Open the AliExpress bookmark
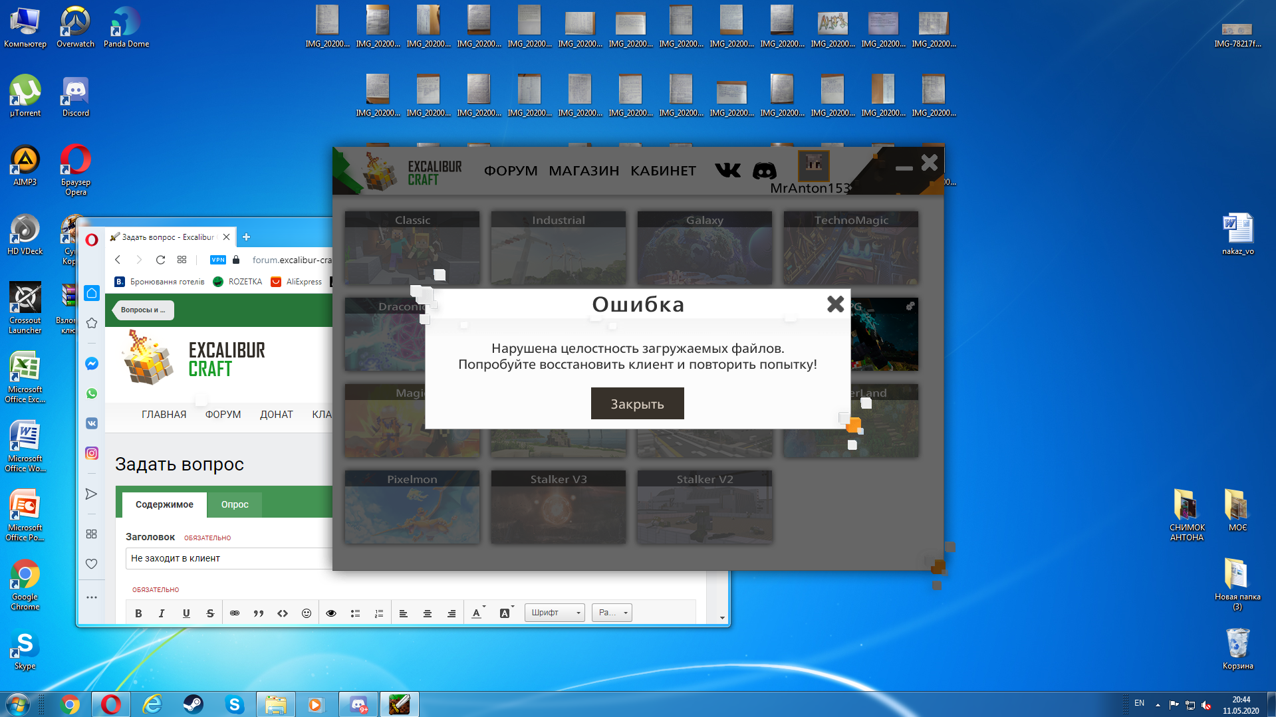 [297, 282]
